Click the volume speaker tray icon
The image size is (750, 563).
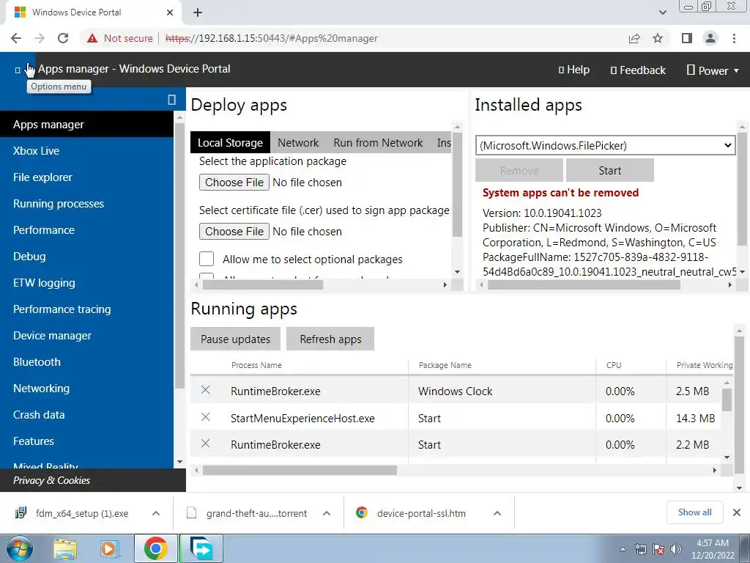point(676,549)
